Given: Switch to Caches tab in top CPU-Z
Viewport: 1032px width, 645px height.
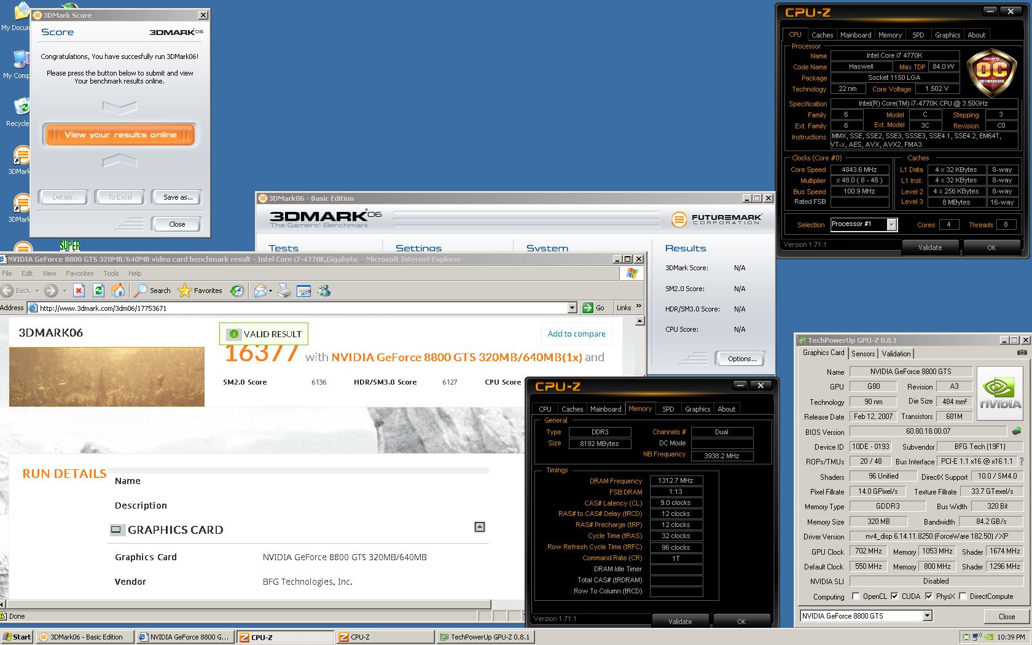Looking at the screenshot, I should (x=822, y=35).
